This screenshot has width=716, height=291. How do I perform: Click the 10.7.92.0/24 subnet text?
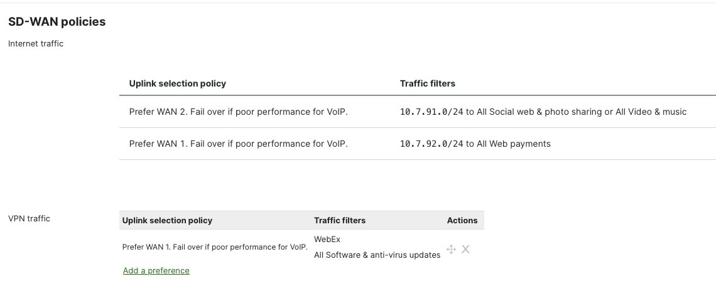[431, 144]
